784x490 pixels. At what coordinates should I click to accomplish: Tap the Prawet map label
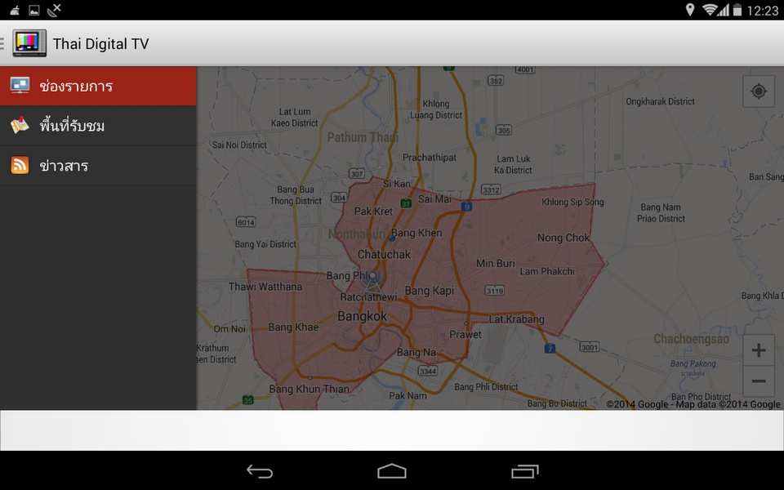pos(465,335)
